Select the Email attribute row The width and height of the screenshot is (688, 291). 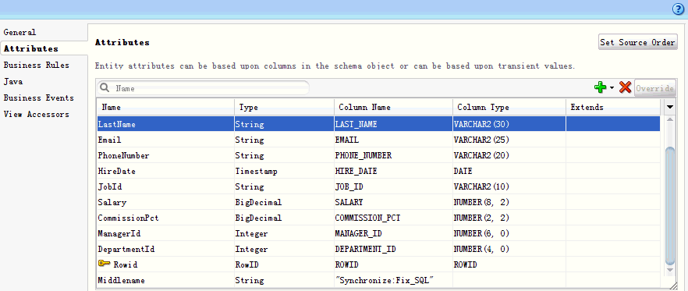378,140
